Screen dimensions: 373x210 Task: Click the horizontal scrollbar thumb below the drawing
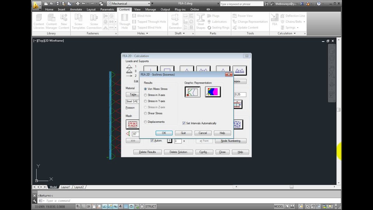291,187
